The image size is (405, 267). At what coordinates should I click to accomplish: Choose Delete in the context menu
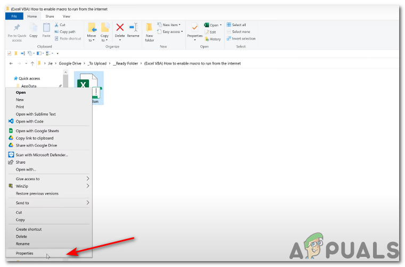(48, 237)
